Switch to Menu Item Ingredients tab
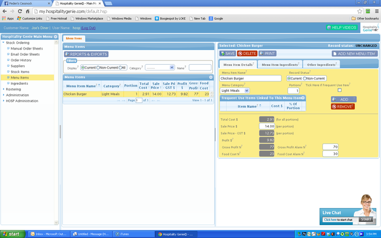 (280, 65)
